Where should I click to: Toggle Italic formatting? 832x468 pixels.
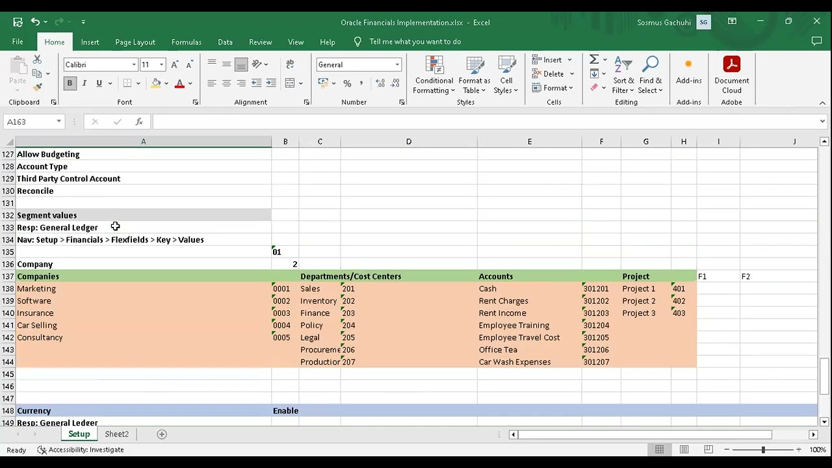click(x=84, y=83)
